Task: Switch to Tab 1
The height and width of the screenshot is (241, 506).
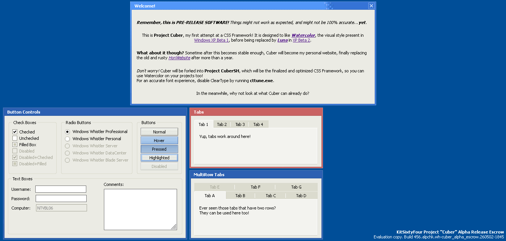Action: pyautogui.click(x=204, y=124)
